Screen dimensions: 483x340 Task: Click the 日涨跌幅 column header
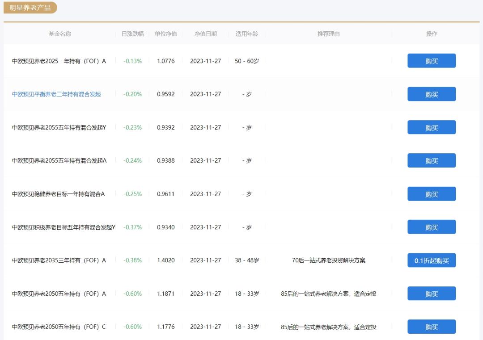tap(132, 34)
